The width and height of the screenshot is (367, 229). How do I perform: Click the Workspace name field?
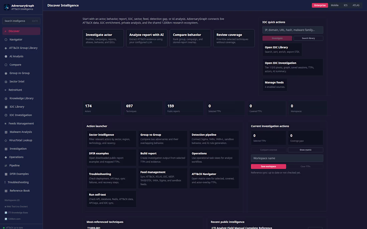coord(287,158)
